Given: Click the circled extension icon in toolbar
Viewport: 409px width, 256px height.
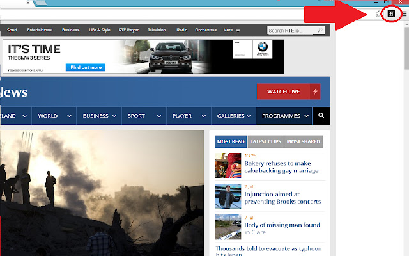Looking at the screenshot, I should pyautogui.click(x=391, y=14).
